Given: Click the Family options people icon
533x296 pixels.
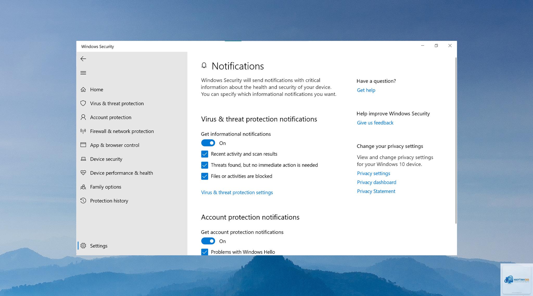Looking at the screenshot, I should 83,187.
